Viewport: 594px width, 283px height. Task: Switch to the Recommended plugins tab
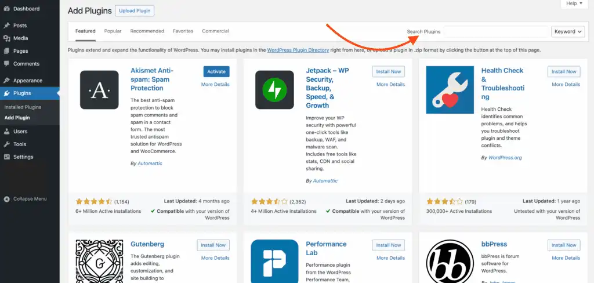(x=147, y=31)
